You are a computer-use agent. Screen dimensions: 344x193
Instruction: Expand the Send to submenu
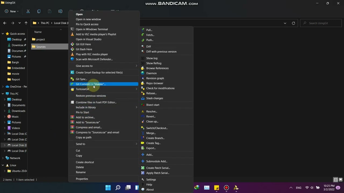(104, 144)
